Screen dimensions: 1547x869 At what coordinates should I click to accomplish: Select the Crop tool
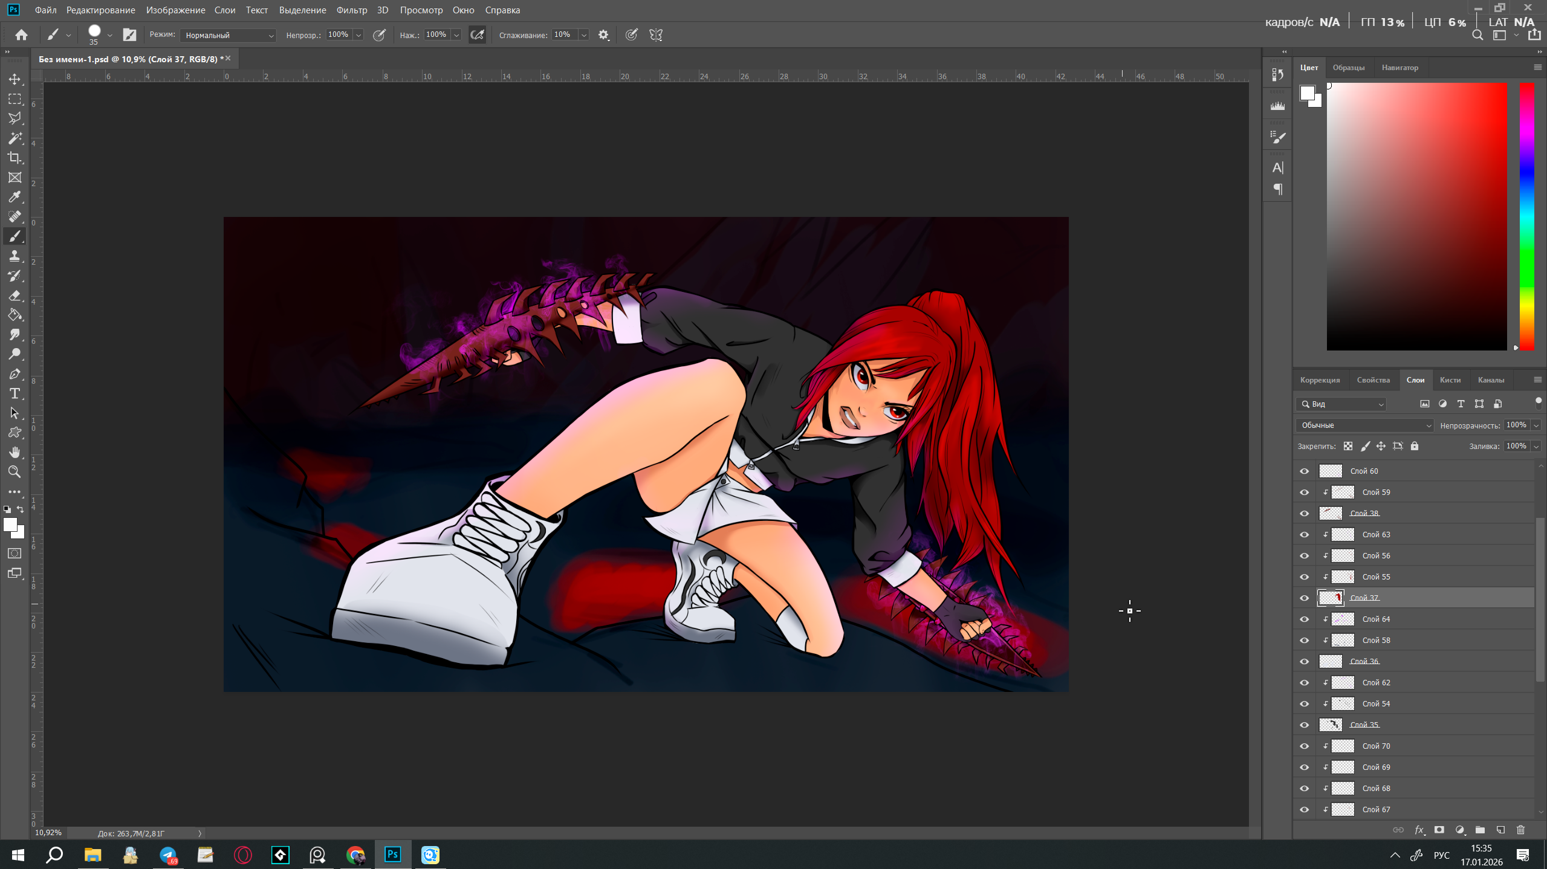pyautogui.click(x=15, y=158)
